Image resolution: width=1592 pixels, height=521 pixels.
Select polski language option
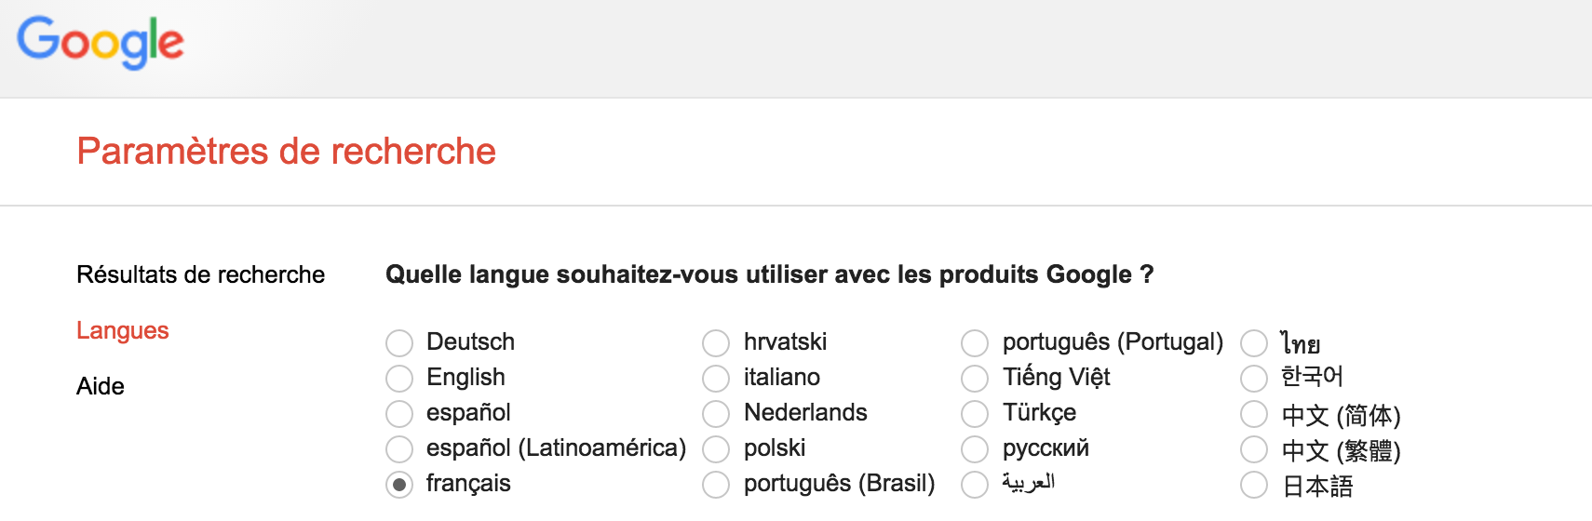coord(716,449)
